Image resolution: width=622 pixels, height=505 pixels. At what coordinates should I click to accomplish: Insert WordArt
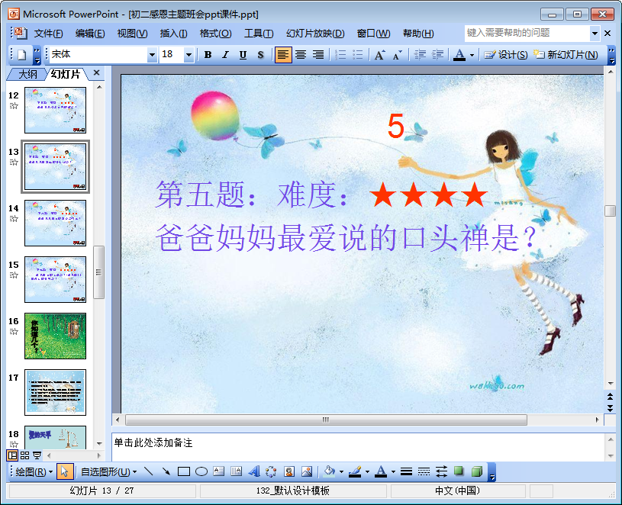pos(254,471)
